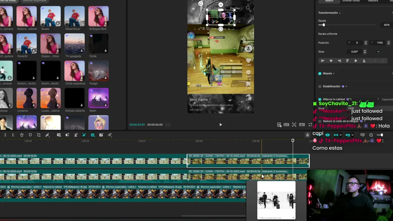Switch to the Básico tab
Screen dimensions: 393x221
pos(329,1)
